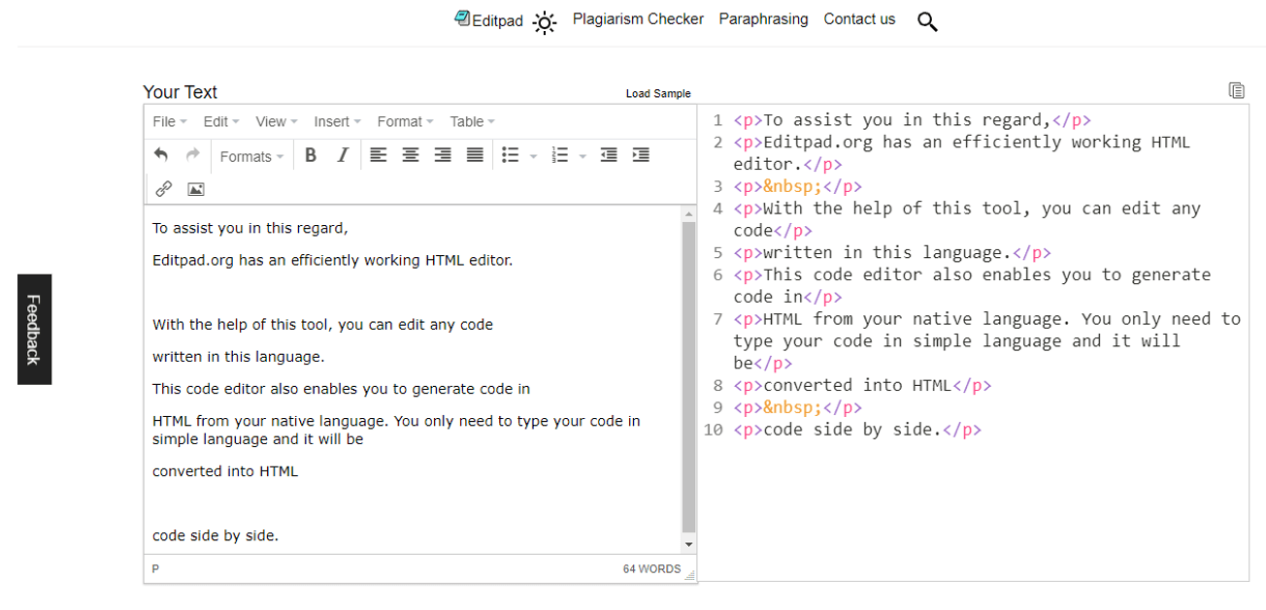The image size is (1266, 610).
Task: Click the Undo icon
Action: pyautogui.click(x=161, y=155)
